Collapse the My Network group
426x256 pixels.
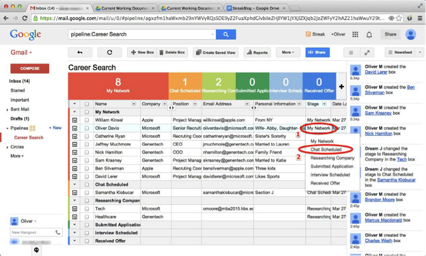74,112
